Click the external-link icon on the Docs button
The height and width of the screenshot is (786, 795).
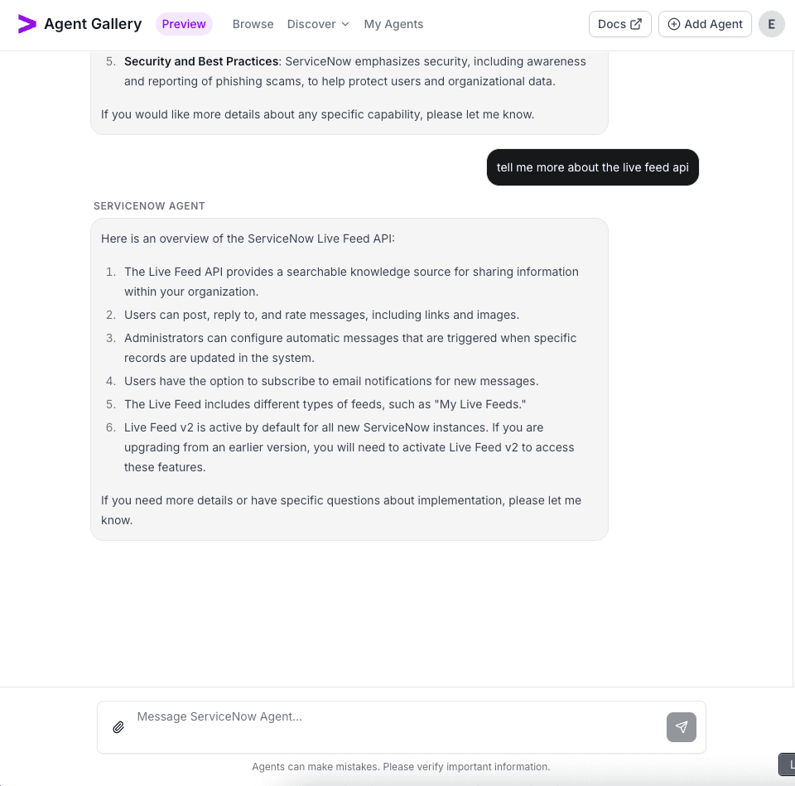click(x=636, y=24)
